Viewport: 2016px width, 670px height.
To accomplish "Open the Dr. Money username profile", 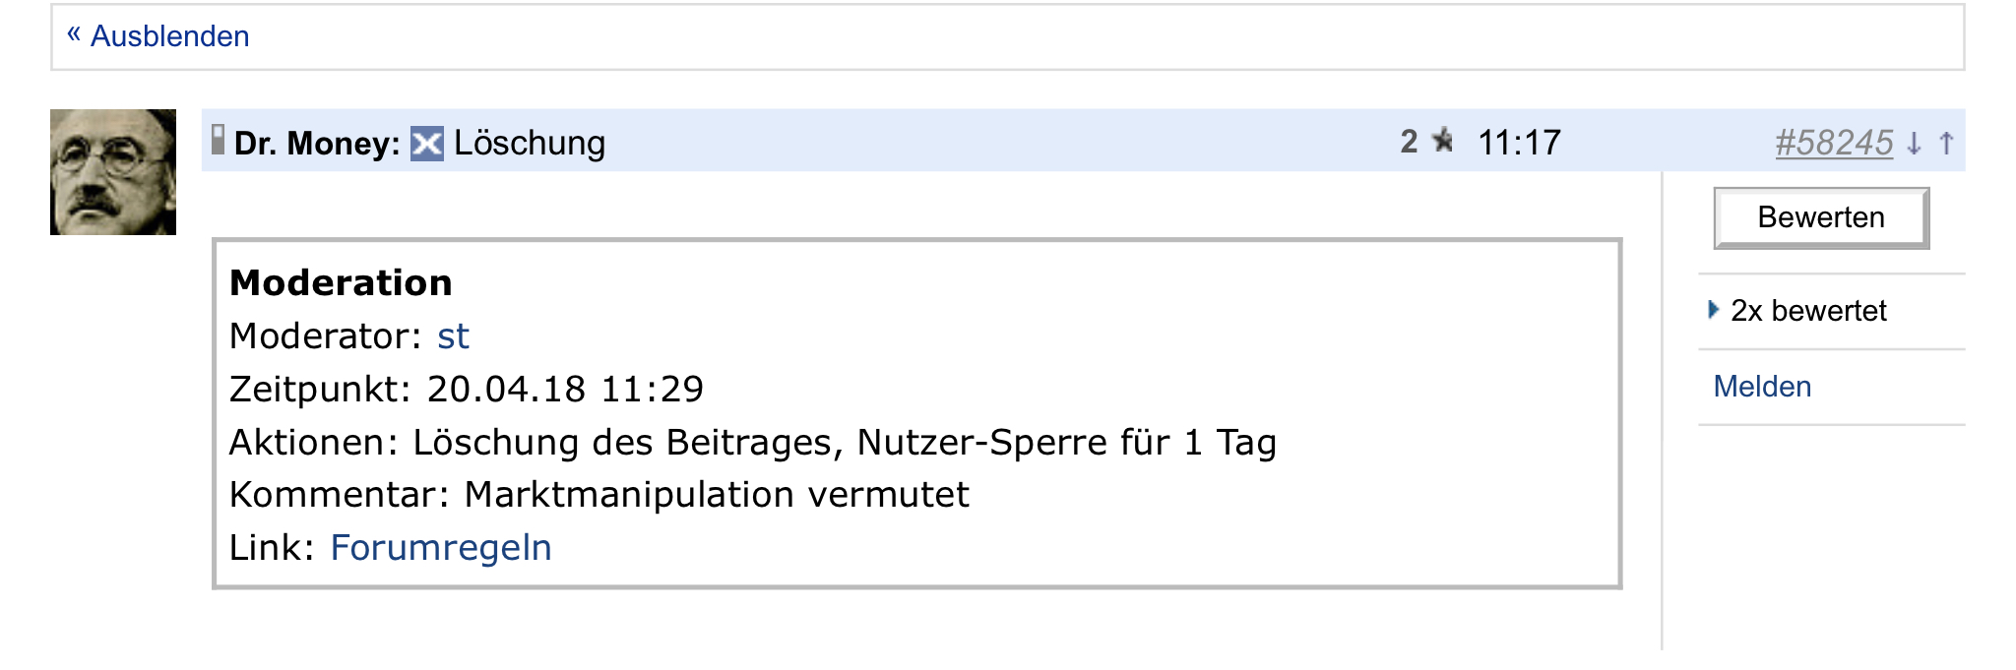I will 316,144.
